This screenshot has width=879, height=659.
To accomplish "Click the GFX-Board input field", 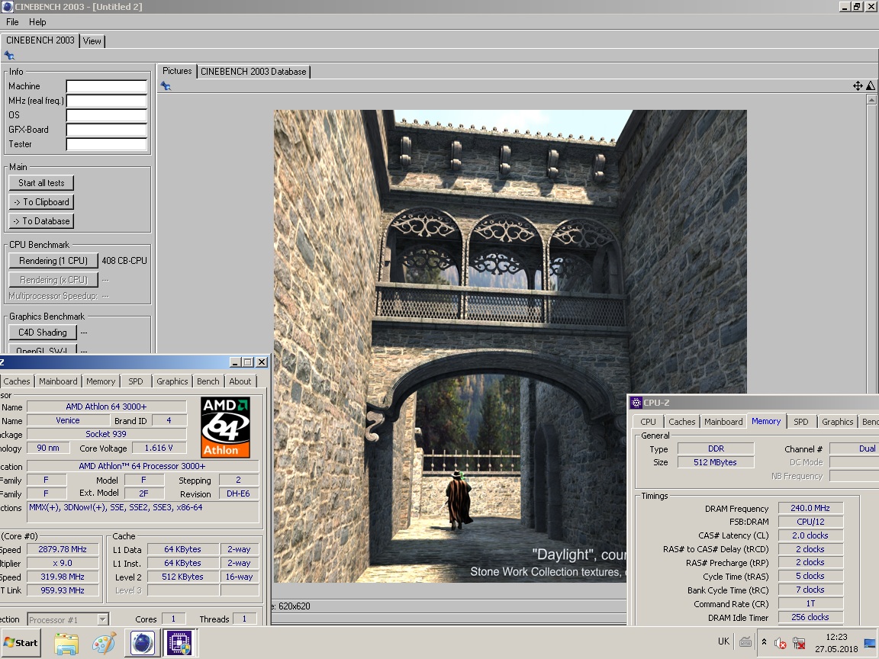I will [107, 130].
